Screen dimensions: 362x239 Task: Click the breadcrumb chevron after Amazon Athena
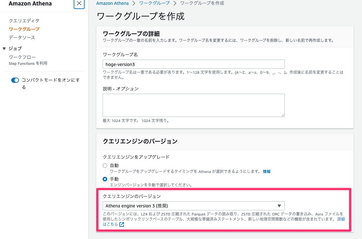coord(134,3)
